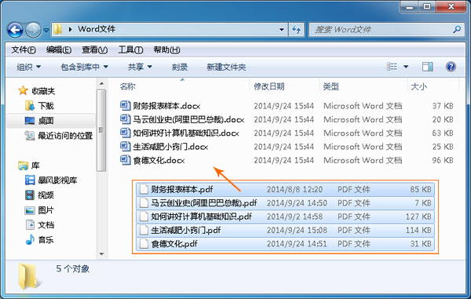Sort by the 名称 column header
The image size is (471, 299).
tap(128, 86)
